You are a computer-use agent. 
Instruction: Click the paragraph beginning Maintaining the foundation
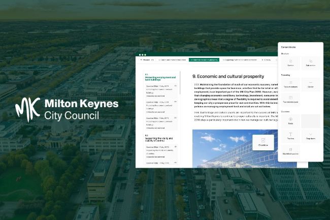[236, 96]
